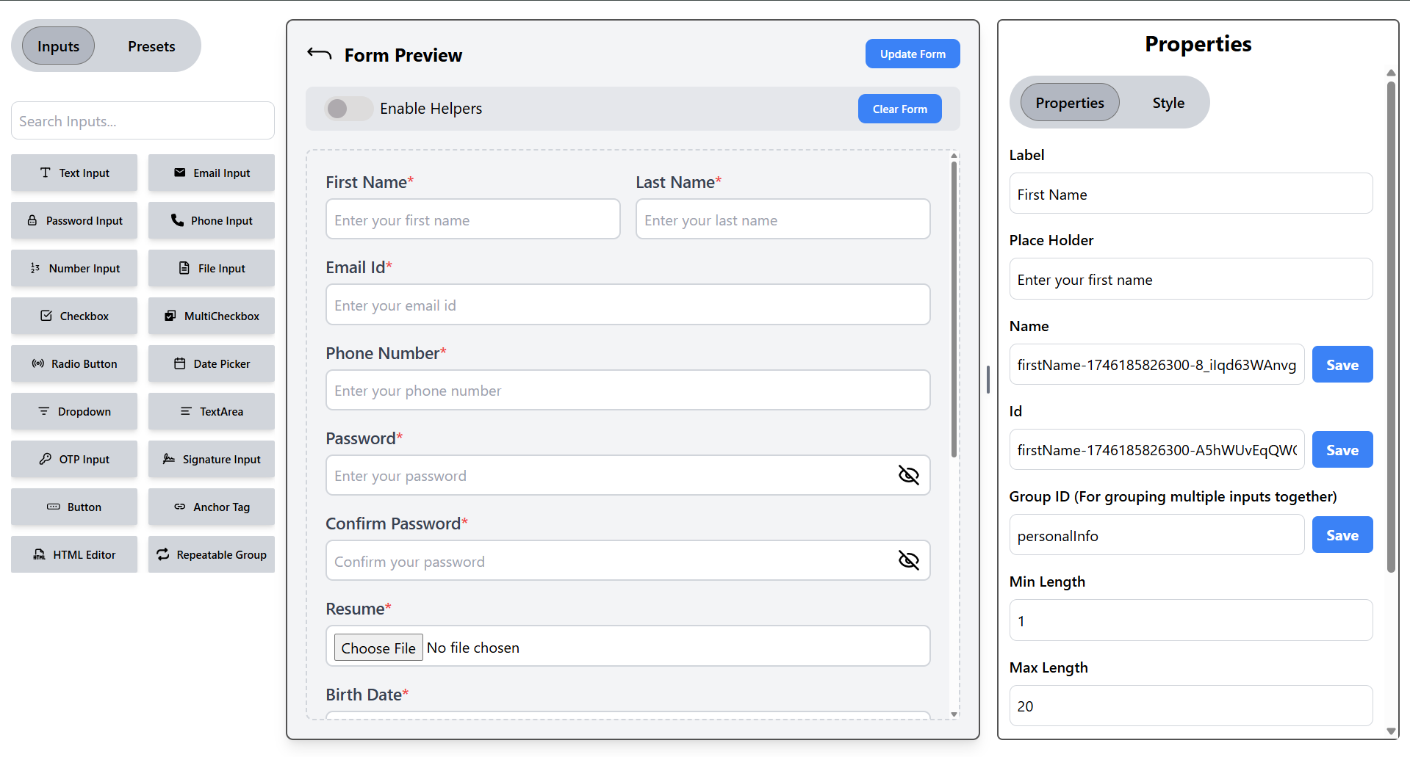Click the back arrow beside Form Preview

pos(320,54)
